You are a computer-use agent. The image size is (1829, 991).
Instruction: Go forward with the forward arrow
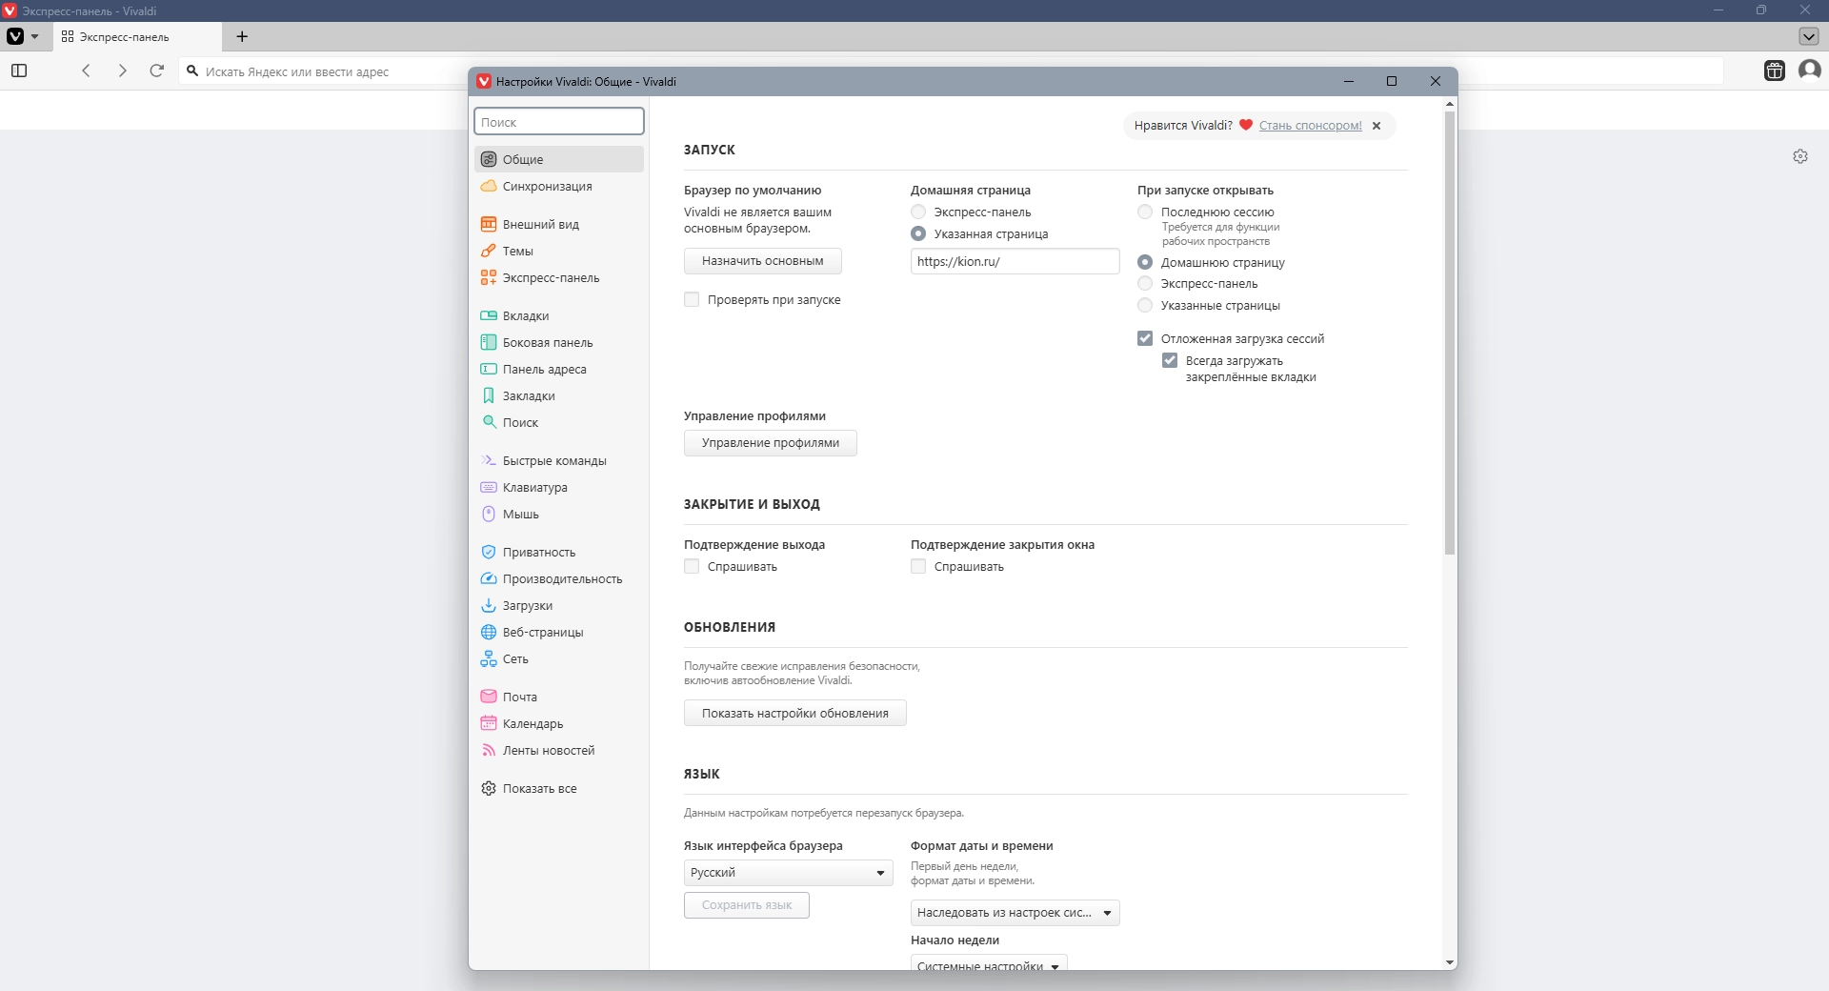[122, 71]
